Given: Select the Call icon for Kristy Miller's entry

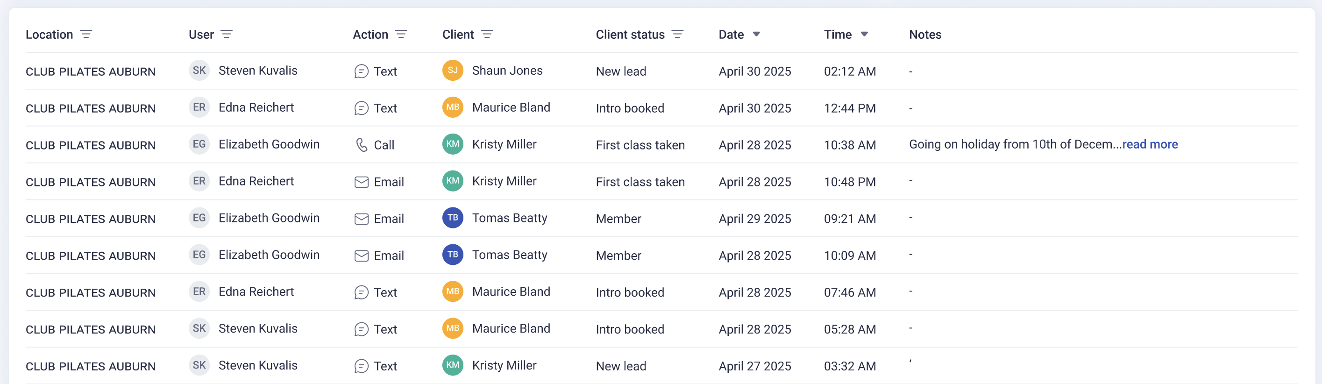Looking at the screenshot, I should click(363, 144).
